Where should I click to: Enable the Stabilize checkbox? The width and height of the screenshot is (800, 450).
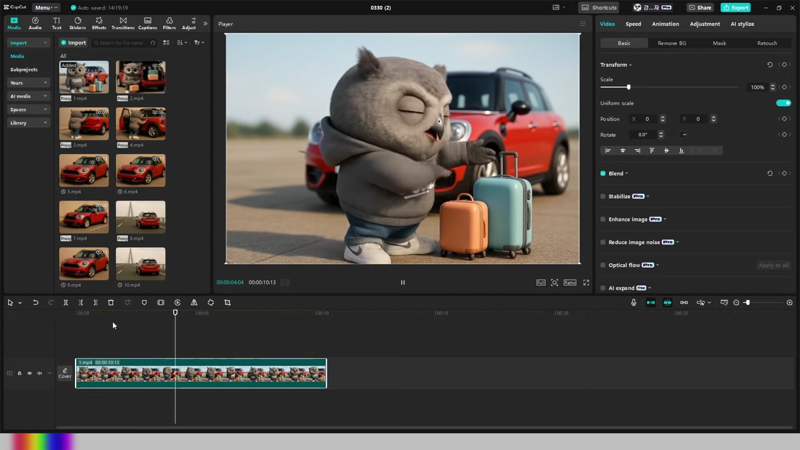click(603, 196)
